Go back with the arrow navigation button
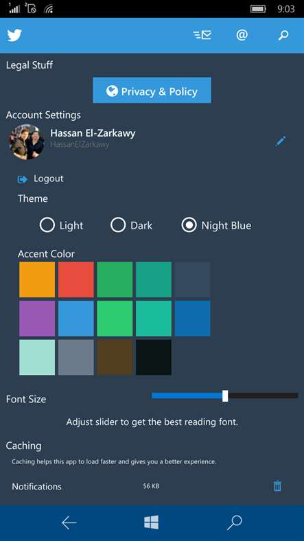Image resolution: width=304 pixels, height=541 pixels. [69, 523]
